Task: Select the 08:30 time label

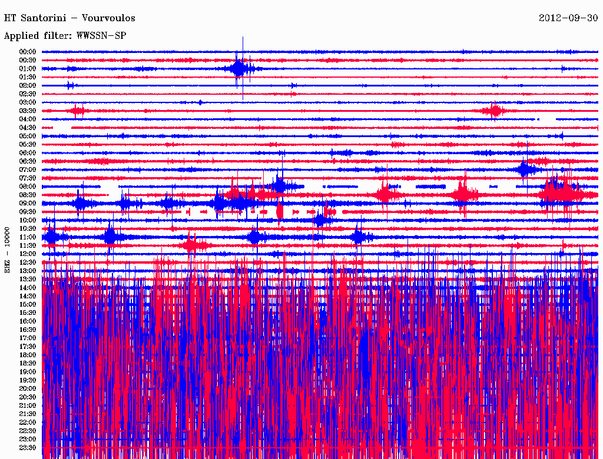Action: [x=28, y=195]
